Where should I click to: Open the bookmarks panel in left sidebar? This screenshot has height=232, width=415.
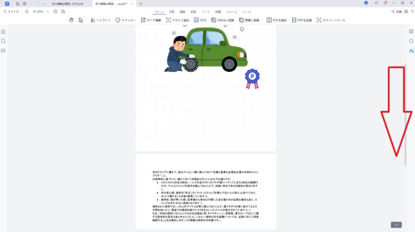(3, 41)
